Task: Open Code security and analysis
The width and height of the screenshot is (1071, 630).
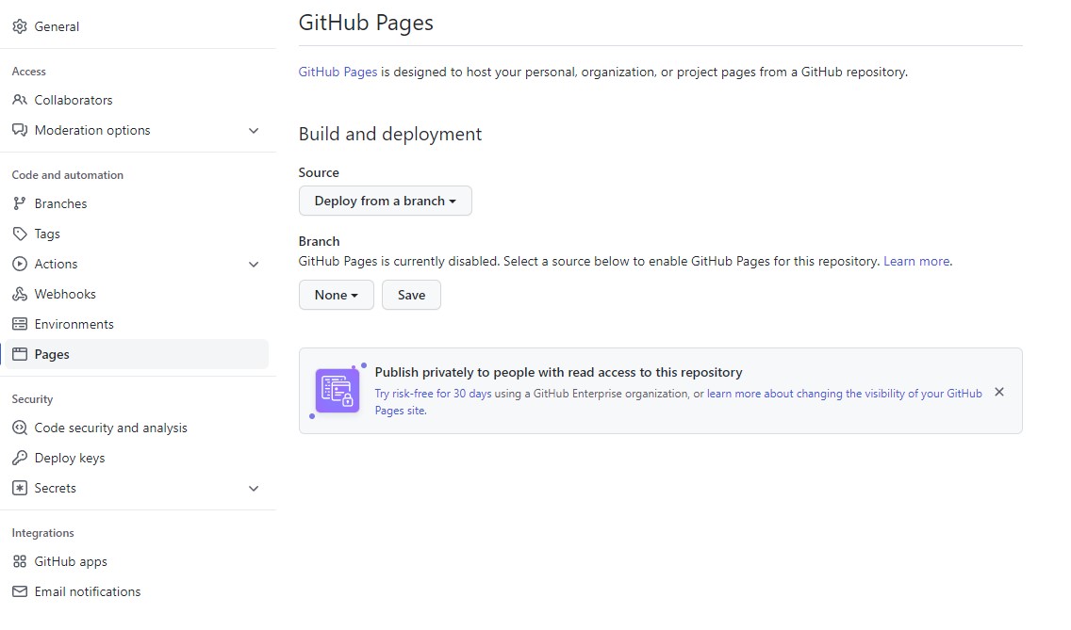Action: tap(137, 428)
